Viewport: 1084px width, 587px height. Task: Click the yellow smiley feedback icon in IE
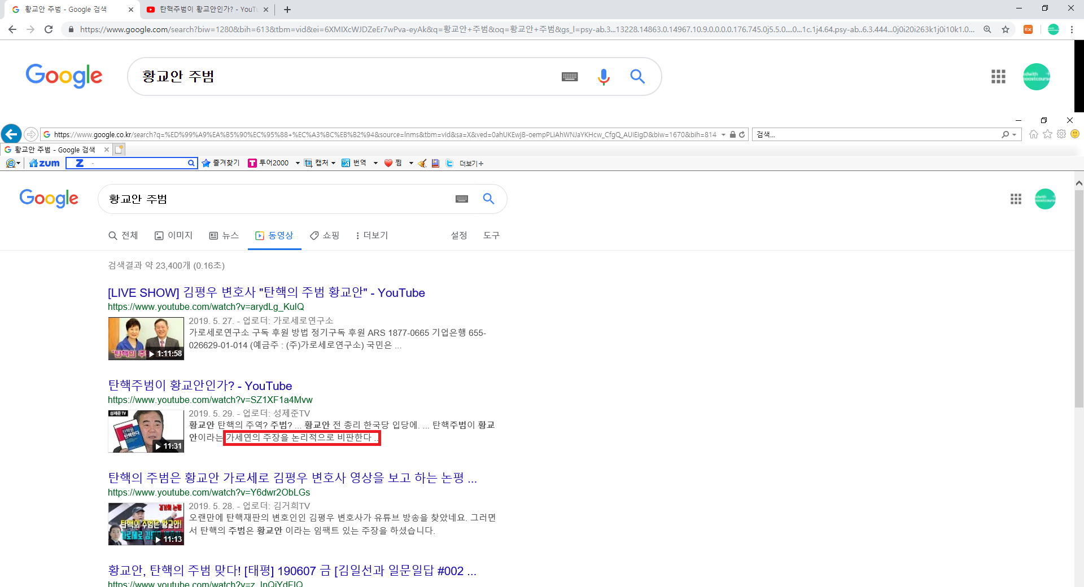click(1075, 134)
